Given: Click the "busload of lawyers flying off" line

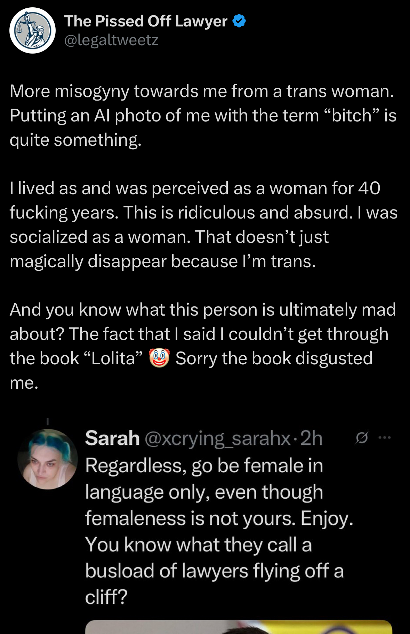Looking at the screenshot, I should pos(215,571).
